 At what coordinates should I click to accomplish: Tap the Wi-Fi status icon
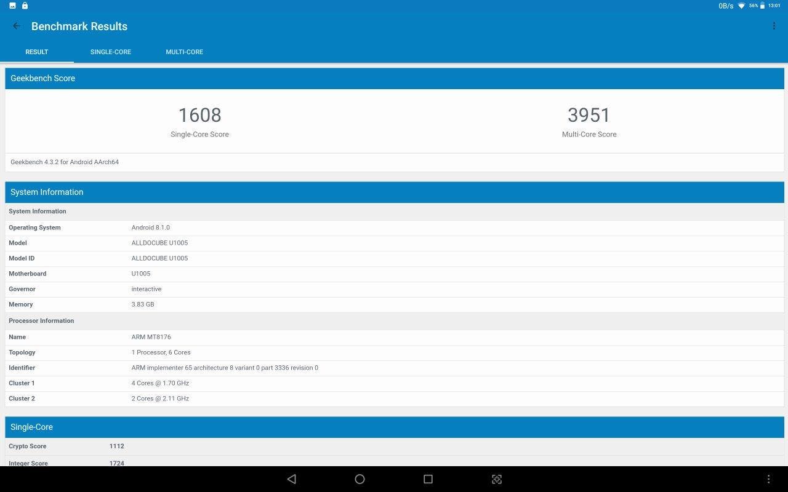click(741, 6)
